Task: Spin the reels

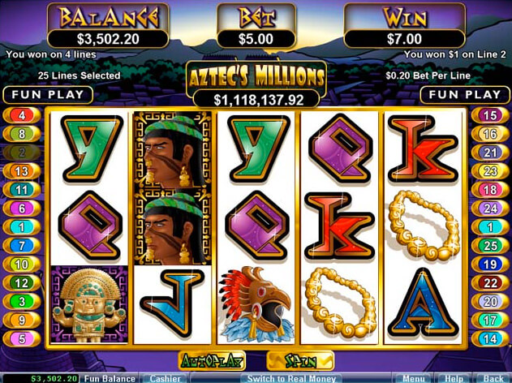Action: point(300,361)
